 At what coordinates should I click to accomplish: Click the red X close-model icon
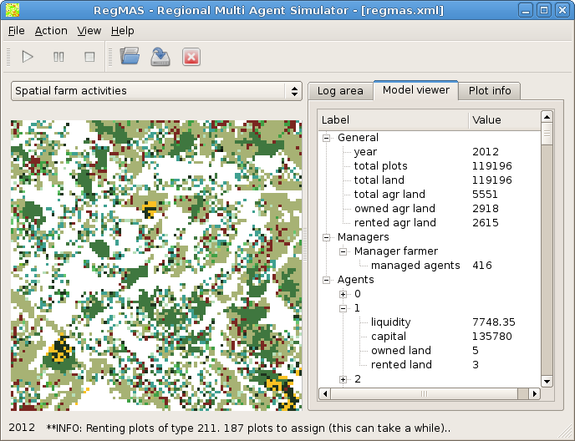pyautogui.click(x=191, y=57)
